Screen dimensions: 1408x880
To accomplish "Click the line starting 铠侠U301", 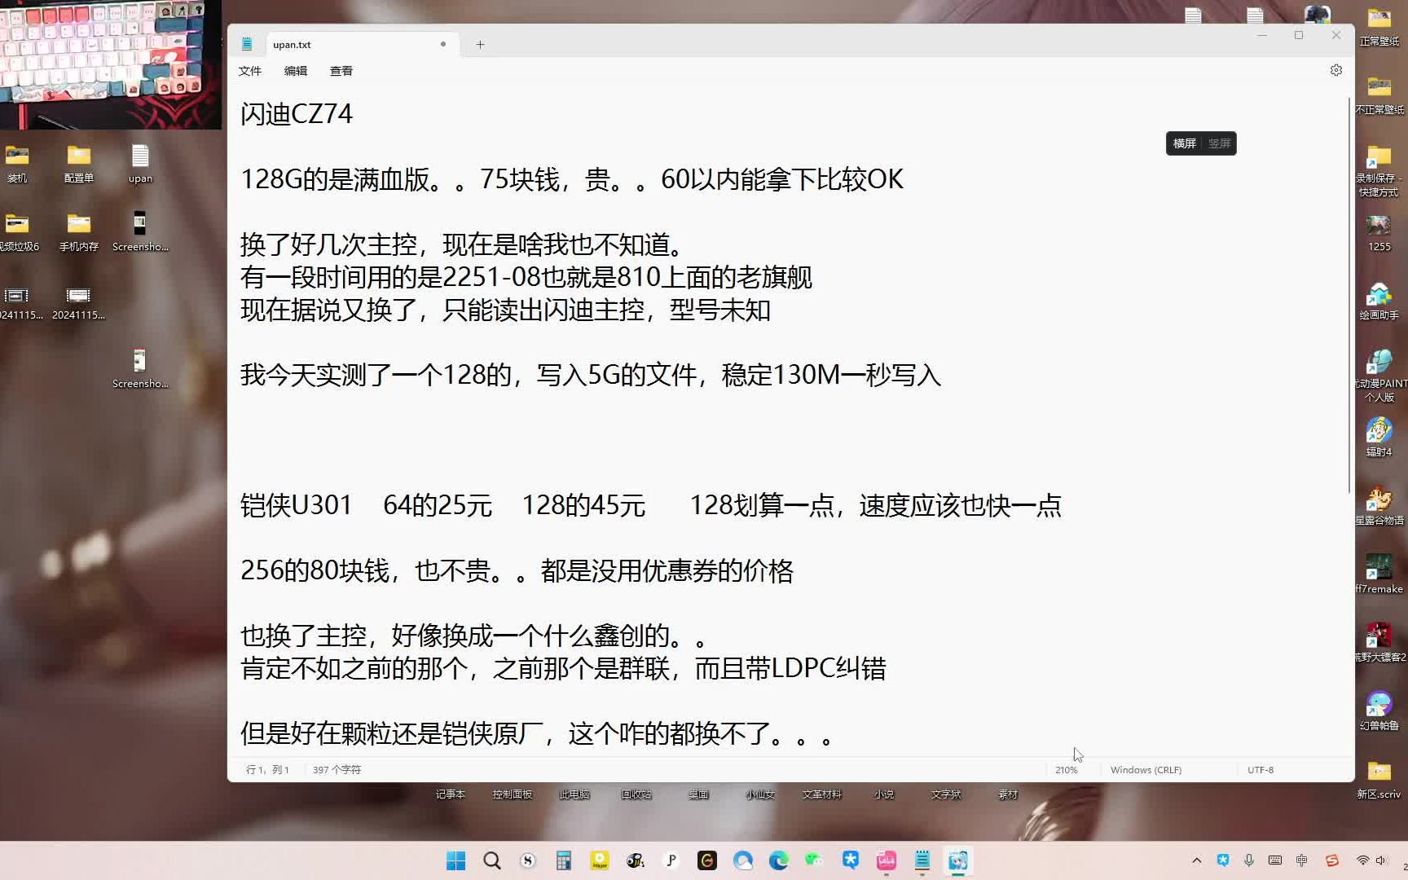I will pos(651,505).
